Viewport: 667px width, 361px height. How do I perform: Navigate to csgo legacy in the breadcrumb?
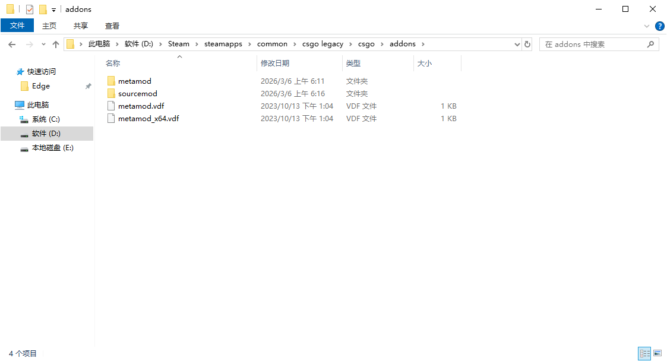[x=323, y=44]
